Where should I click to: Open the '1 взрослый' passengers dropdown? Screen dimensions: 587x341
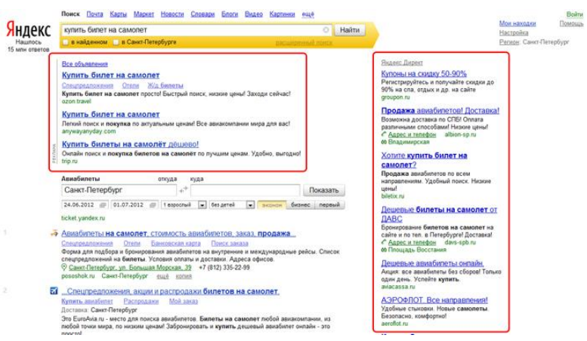[184, 205]
